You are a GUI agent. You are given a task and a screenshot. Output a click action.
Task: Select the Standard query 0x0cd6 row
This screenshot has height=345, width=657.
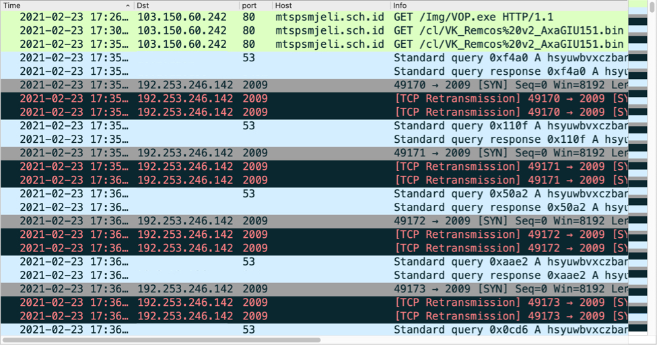click(314, 330)
